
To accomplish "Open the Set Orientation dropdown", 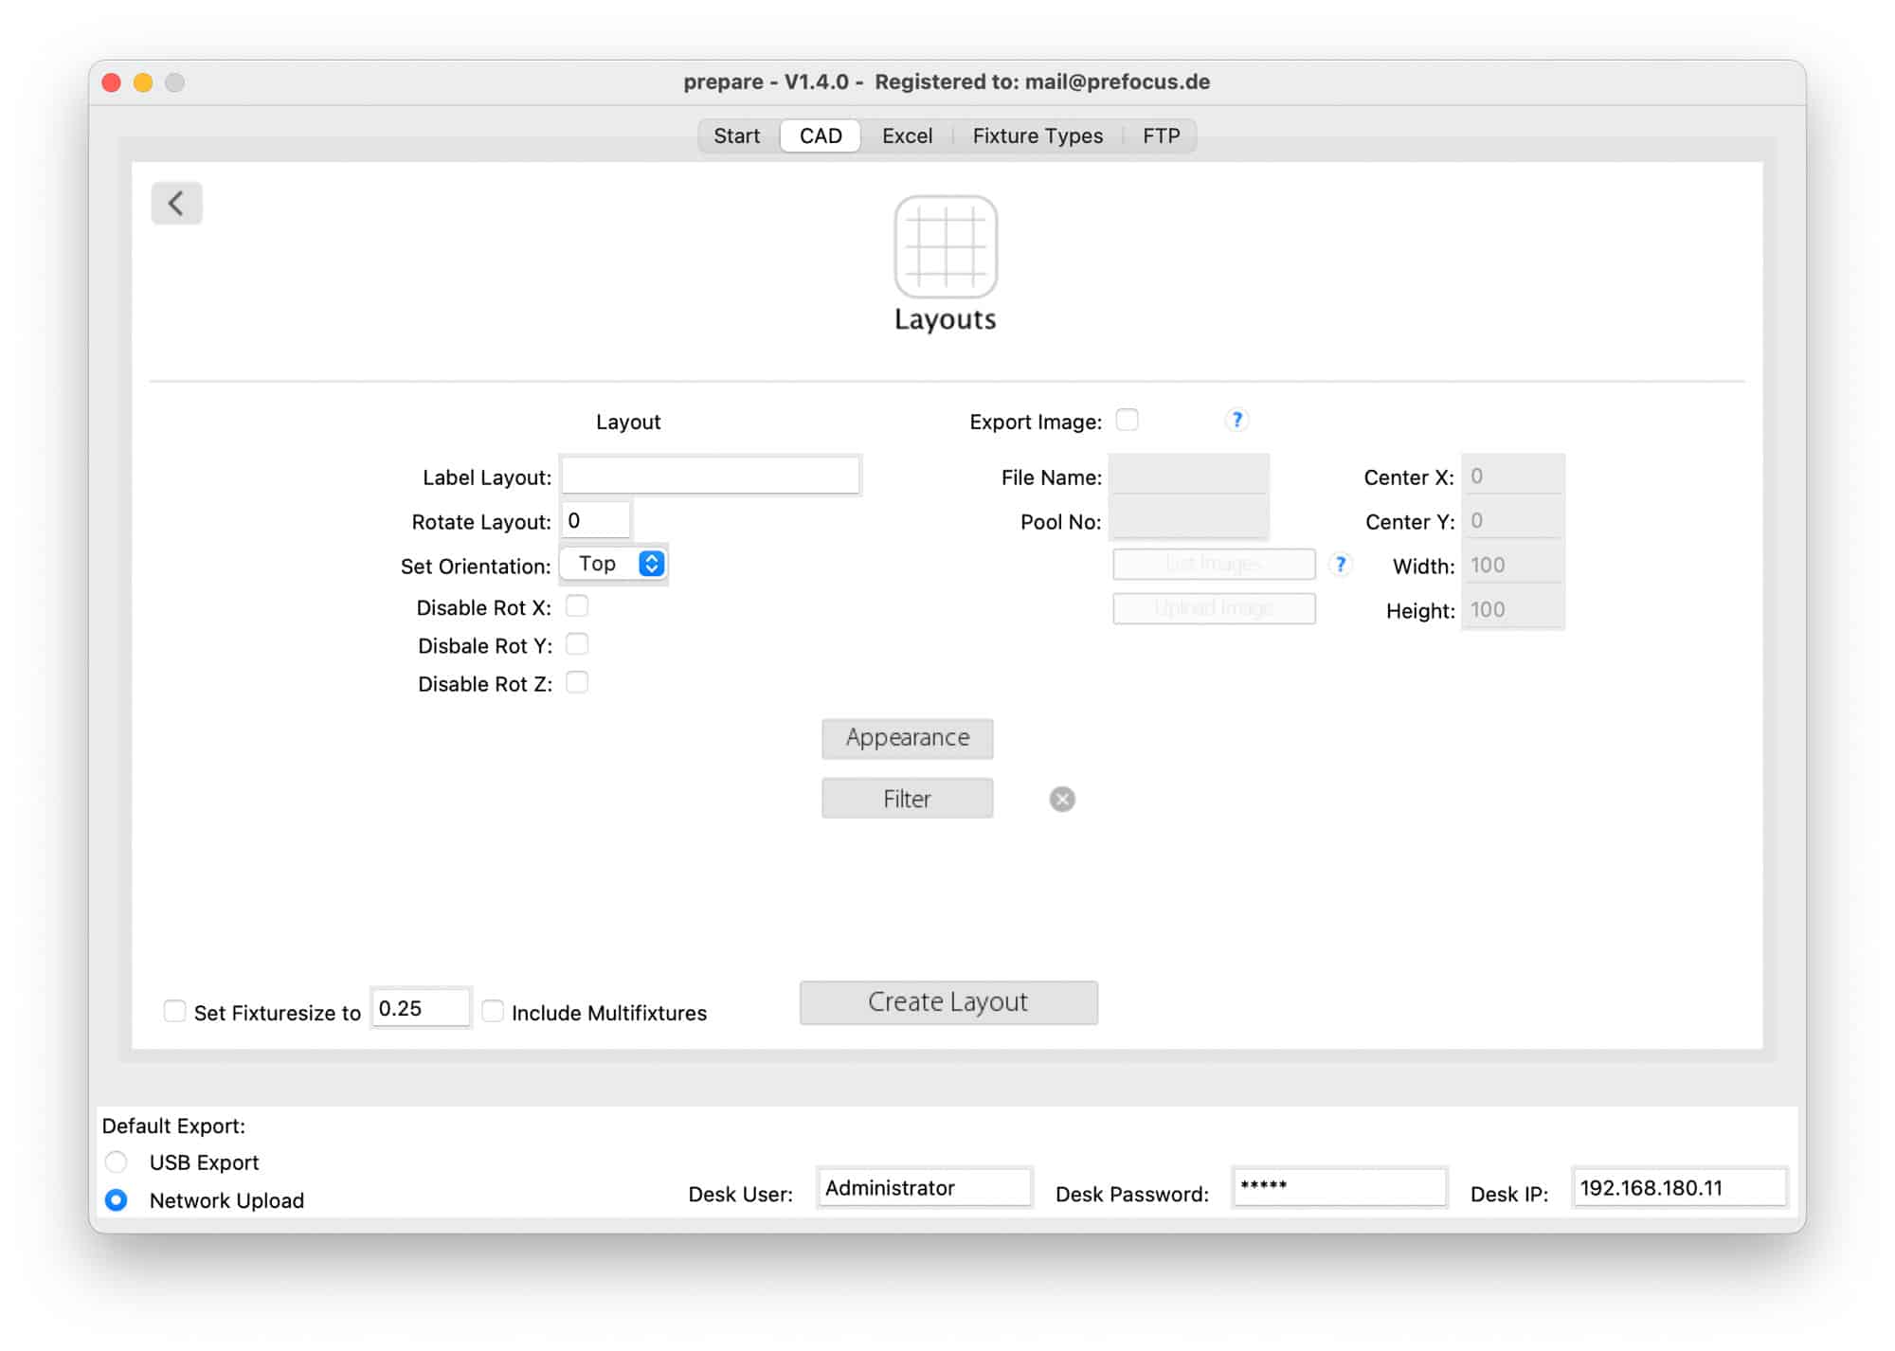I will click(614, 564).
